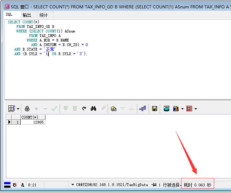The image size is (231, 193).
Task: Click inside the SQL editor on TAX_INFO_GD
Action: (x=38, y=27)
